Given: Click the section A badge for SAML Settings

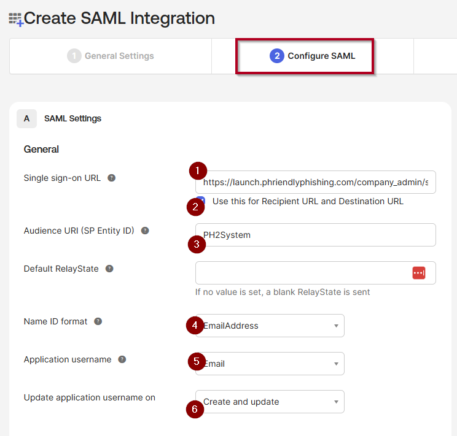Looking at the screenshot, I should pyautogui.click(x=26, y=118).
